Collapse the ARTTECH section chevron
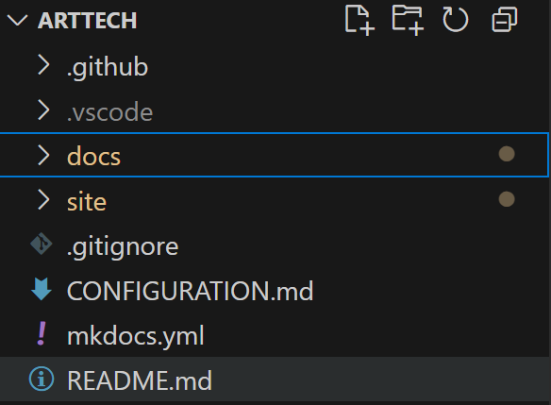The width and height of the screenshot is (551, 405). (17, 21)
